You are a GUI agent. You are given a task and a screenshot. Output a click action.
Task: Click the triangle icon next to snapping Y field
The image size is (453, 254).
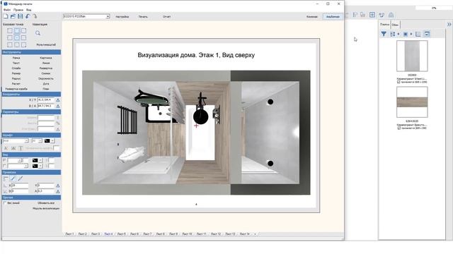coord(58,186)
